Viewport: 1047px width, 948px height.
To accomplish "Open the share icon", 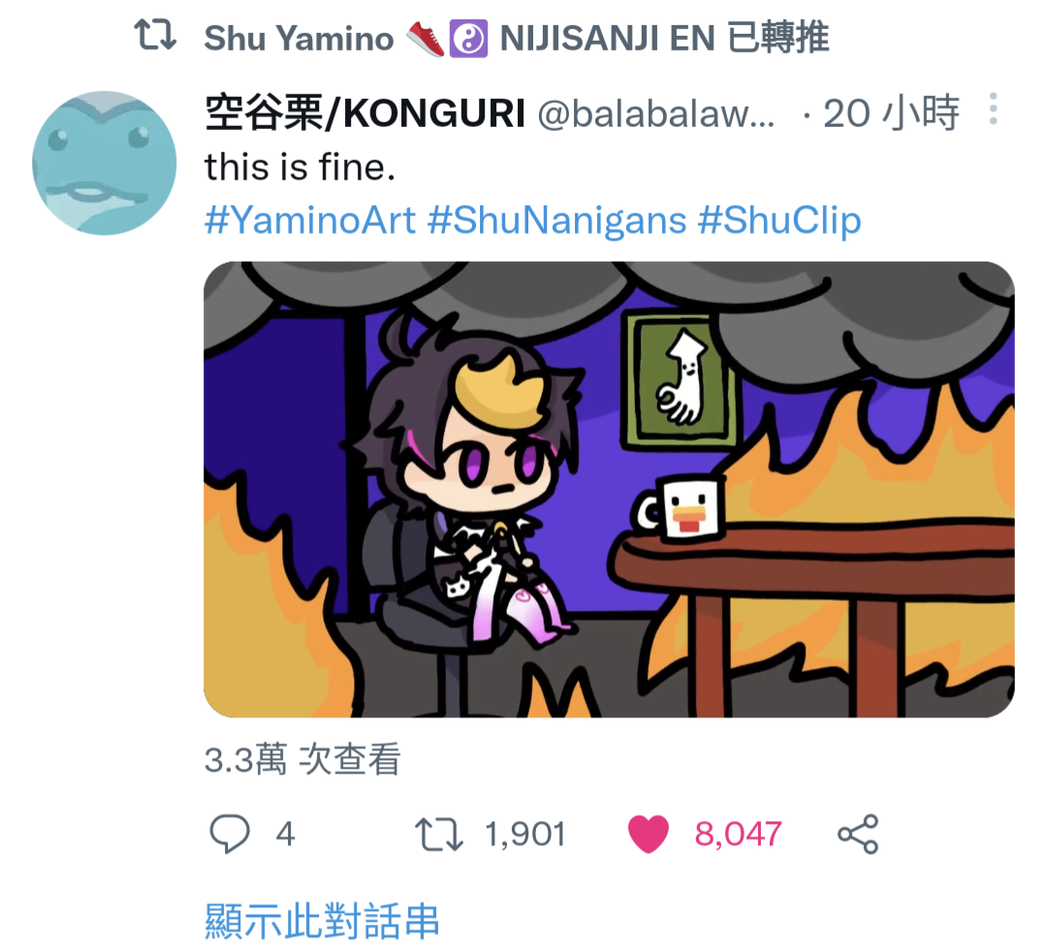I will tap(858, 834).
